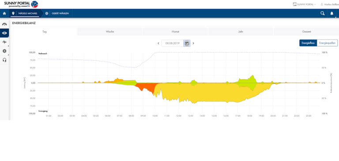Open the search magnifier icon

click(322, 13)
